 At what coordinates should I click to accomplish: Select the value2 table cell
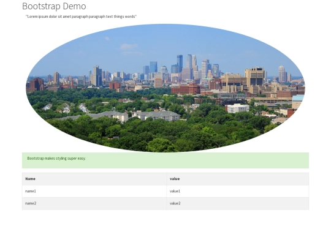(x=237, y=203)
